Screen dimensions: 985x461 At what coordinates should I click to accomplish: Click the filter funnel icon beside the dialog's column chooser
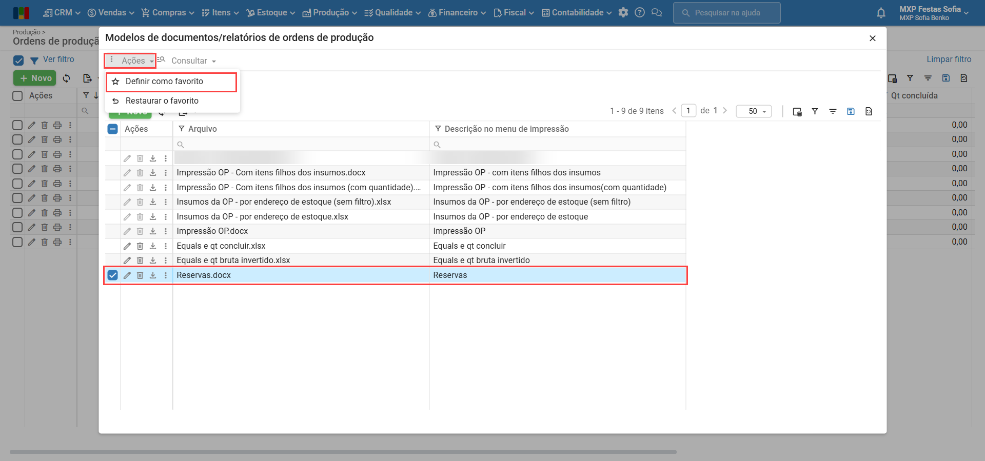[x=815, y=111]
